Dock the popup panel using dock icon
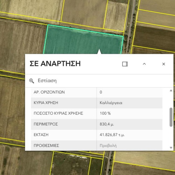 pos(125,64)
